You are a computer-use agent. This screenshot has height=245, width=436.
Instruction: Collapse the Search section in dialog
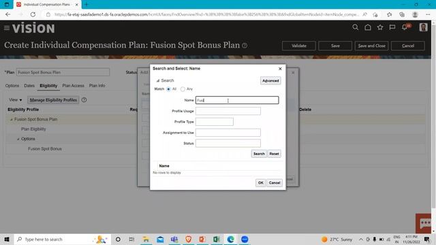pos(157,80)
